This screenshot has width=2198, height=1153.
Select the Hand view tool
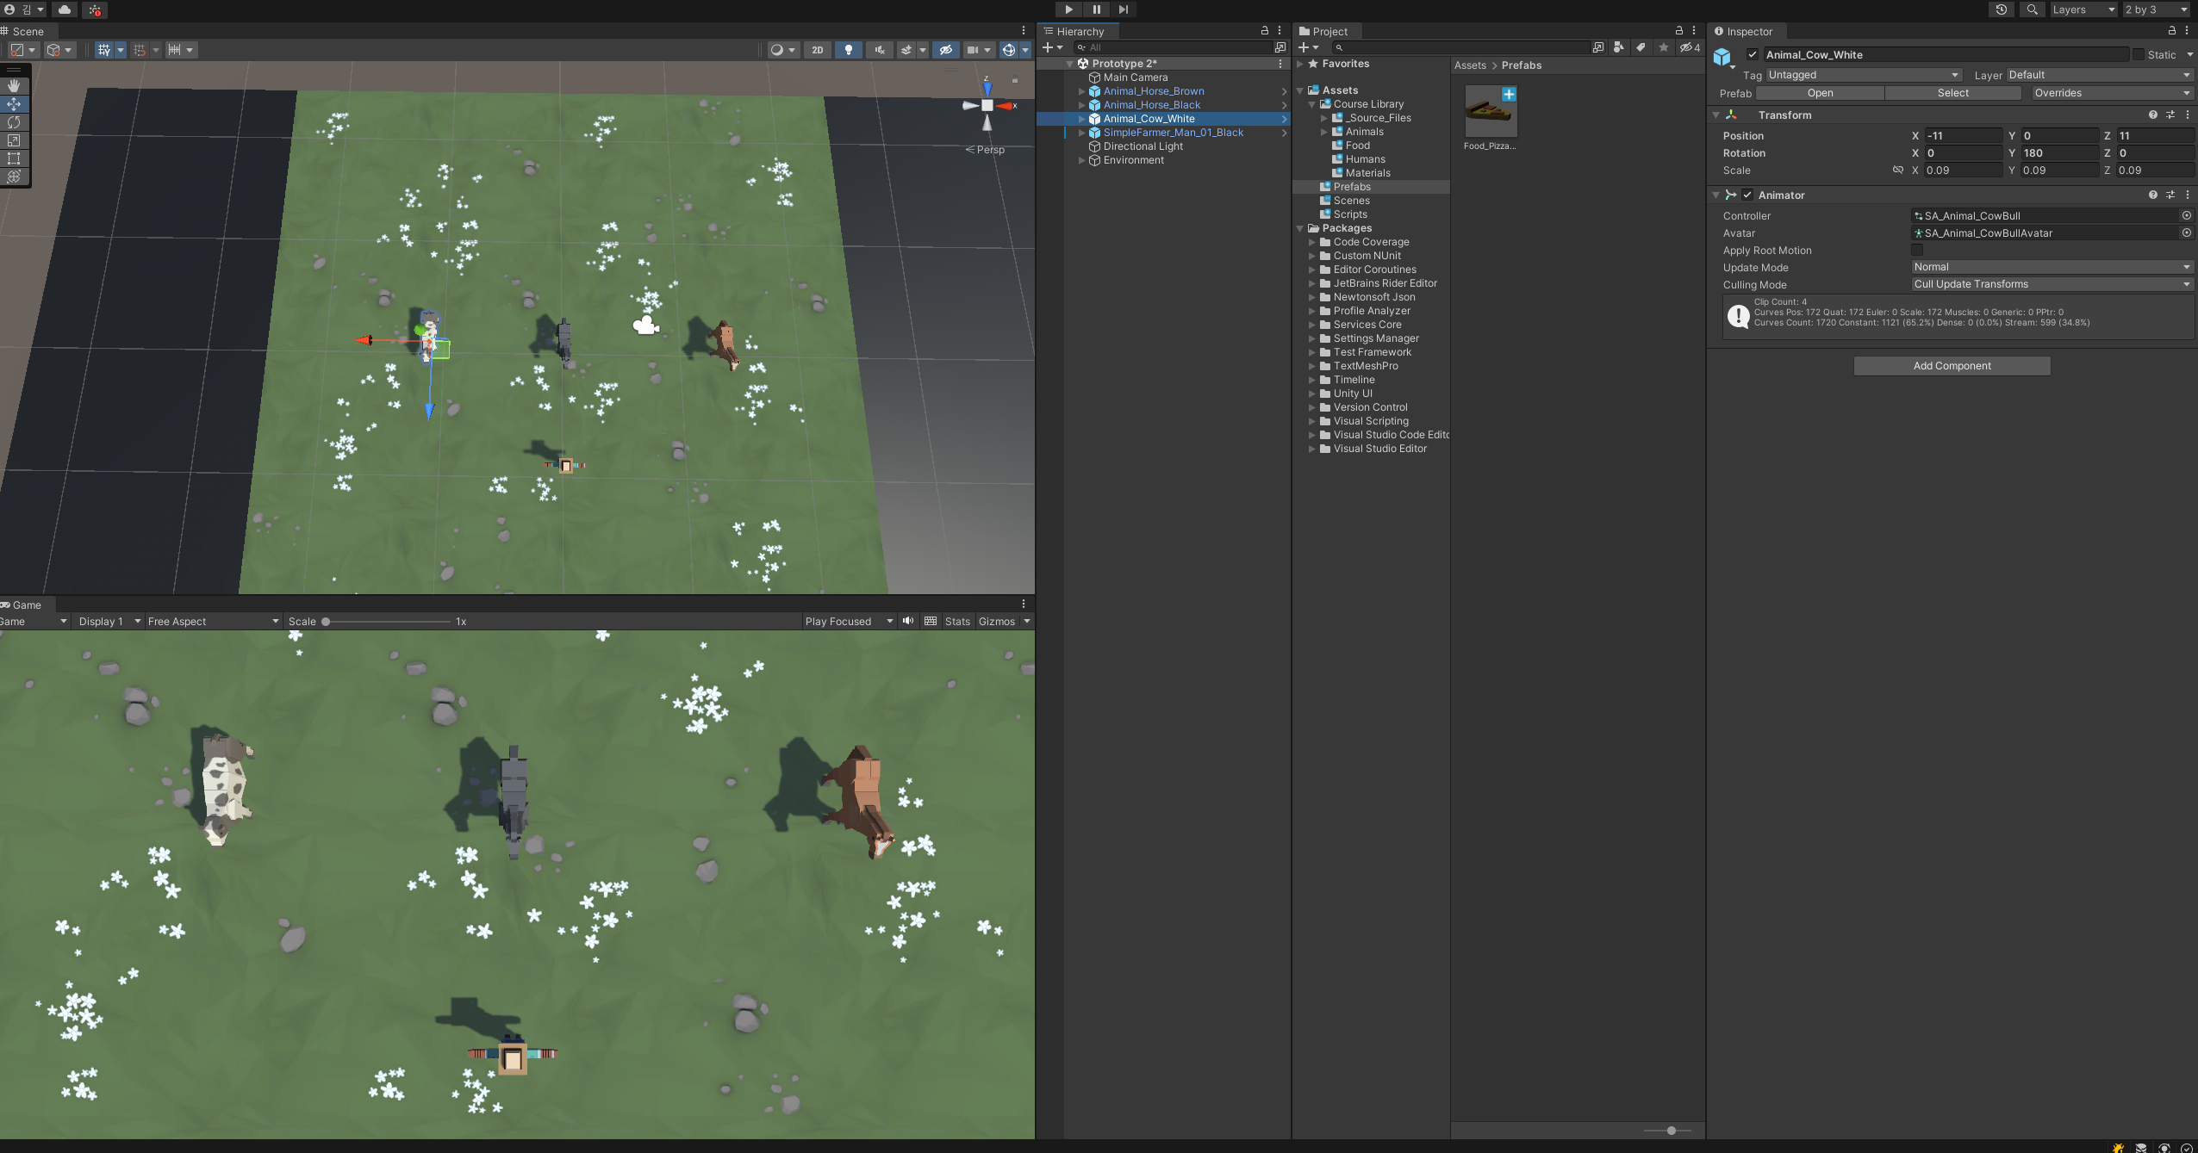pyautogui.click(x=14, y=86)
